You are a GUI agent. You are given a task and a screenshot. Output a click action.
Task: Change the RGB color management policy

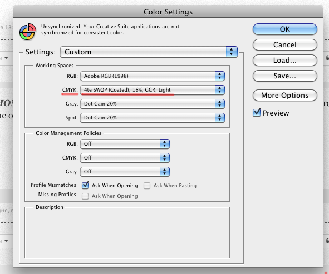coord(125,144)
